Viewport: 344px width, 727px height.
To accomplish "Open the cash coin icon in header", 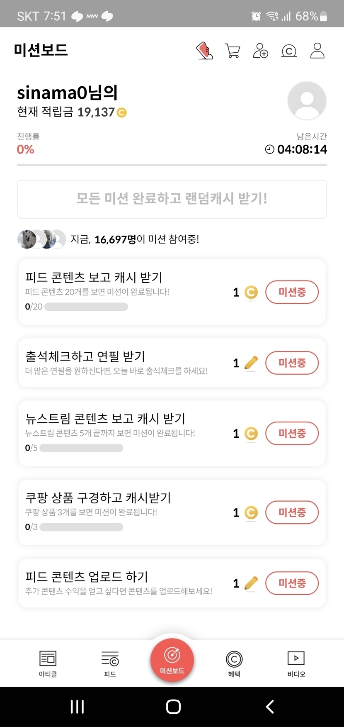I will coord(289,51).
